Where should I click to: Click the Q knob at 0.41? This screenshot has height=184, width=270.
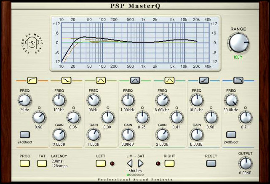point(177,117)
